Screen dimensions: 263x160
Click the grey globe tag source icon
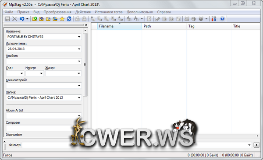194,19
